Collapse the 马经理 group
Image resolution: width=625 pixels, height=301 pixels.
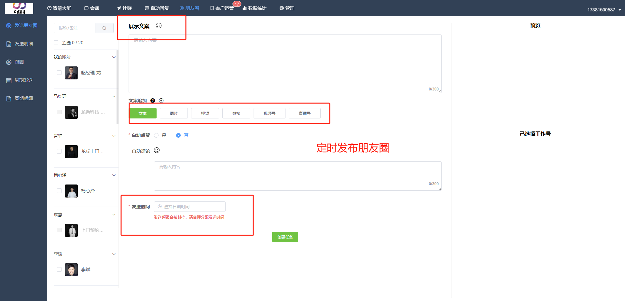click(114, 96)
